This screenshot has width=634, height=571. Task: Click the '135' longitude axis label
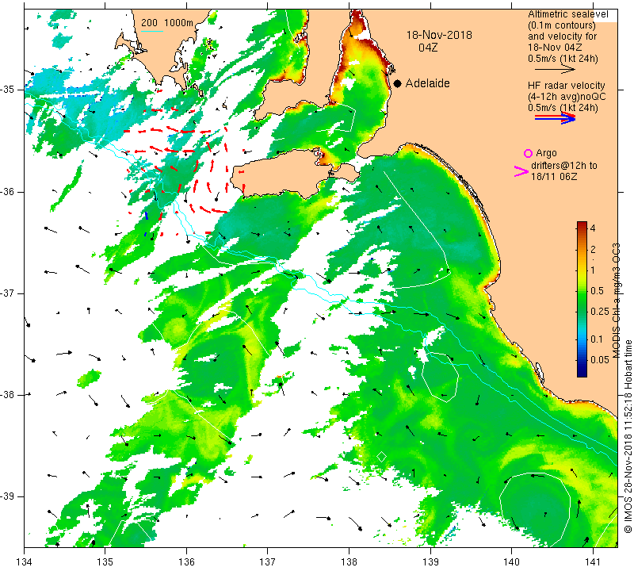tap(105, 561)
